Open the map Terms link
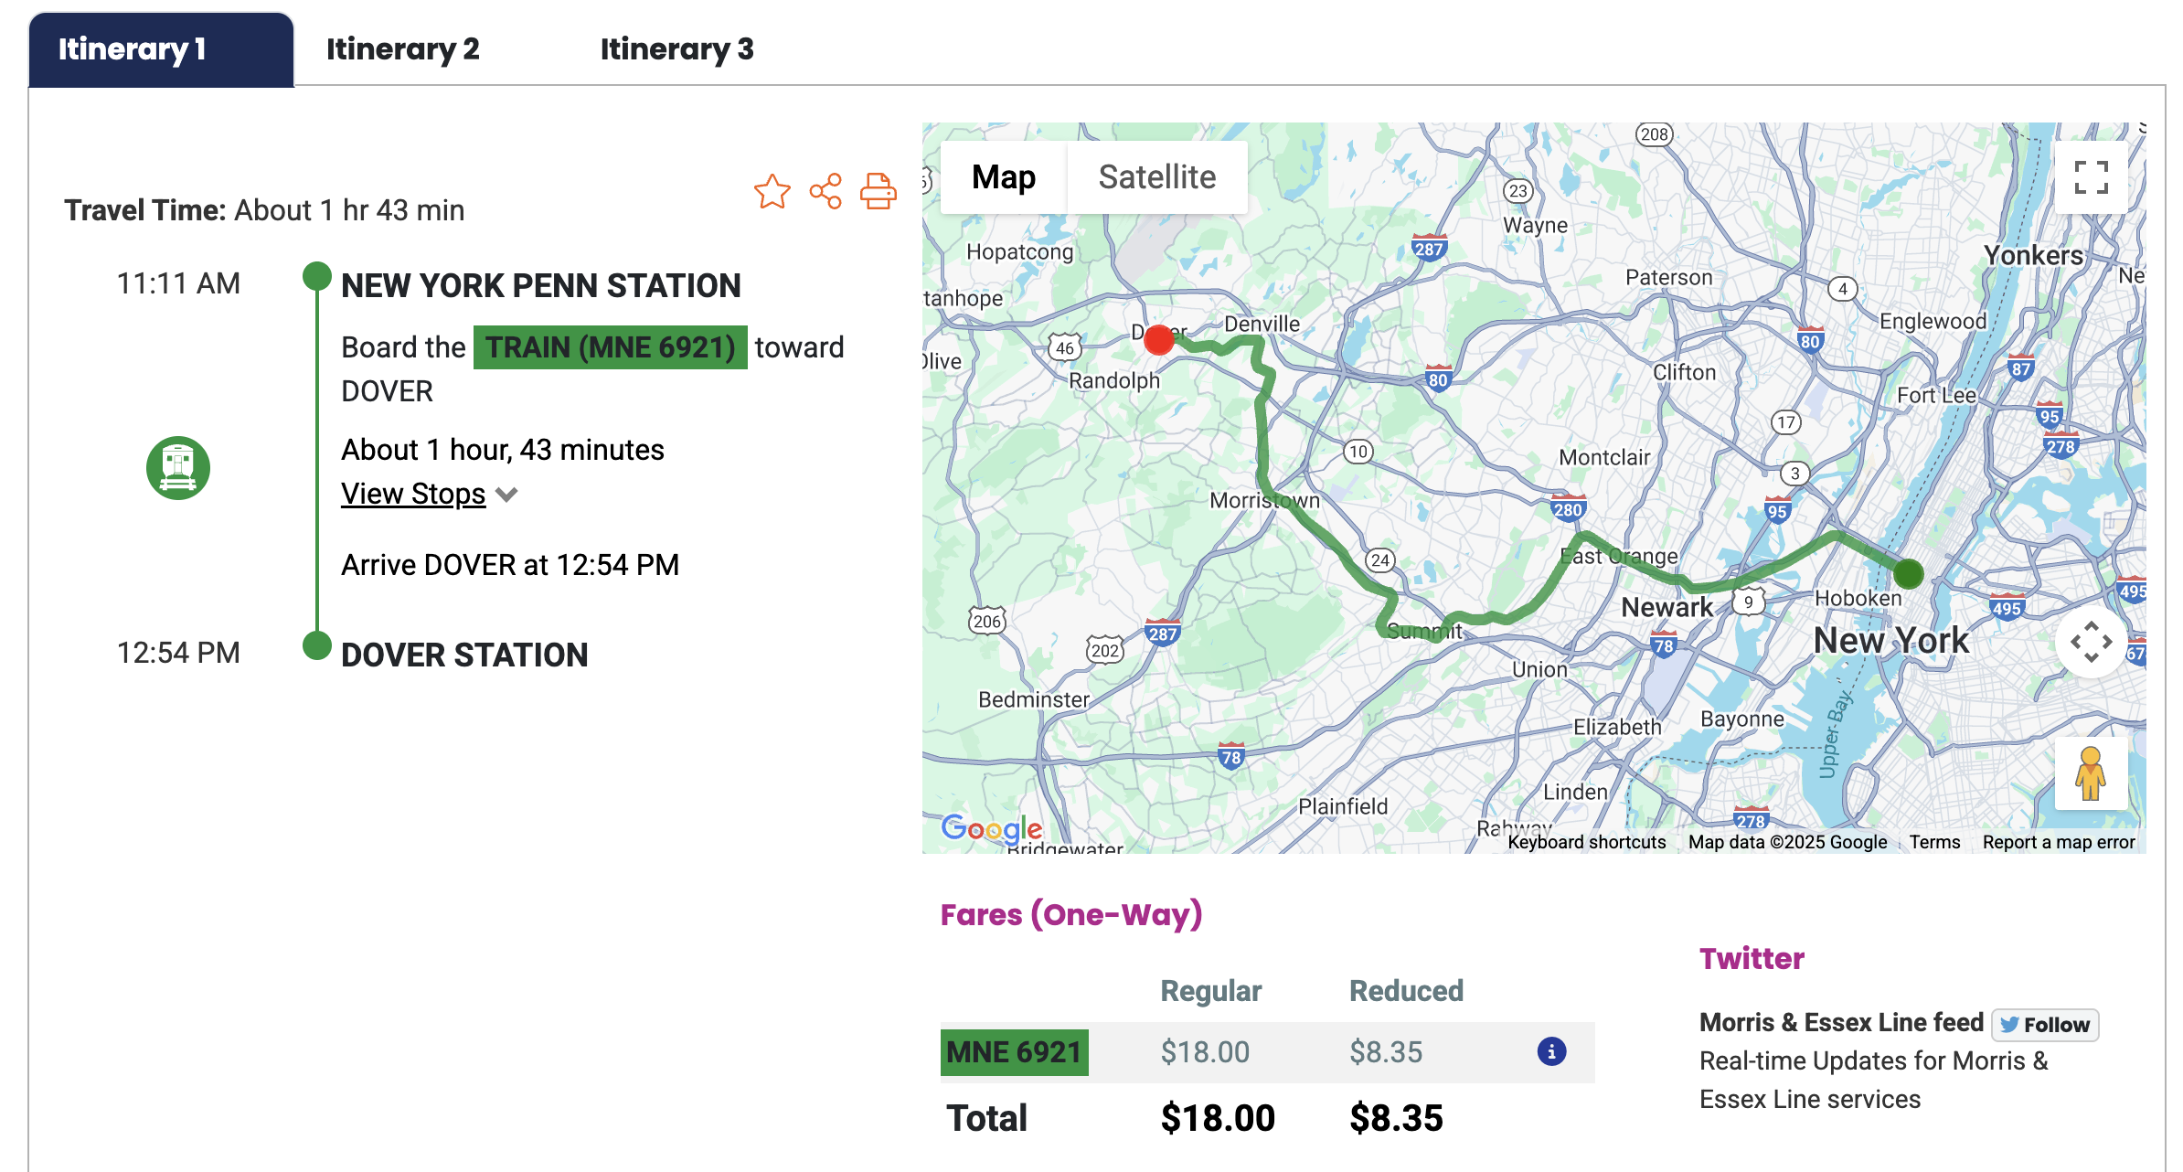Viewport: 2183px width, 1172px height. (1934, 842)
